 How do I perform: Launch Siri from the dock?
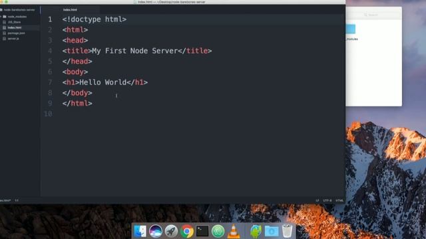pos(156,231)
